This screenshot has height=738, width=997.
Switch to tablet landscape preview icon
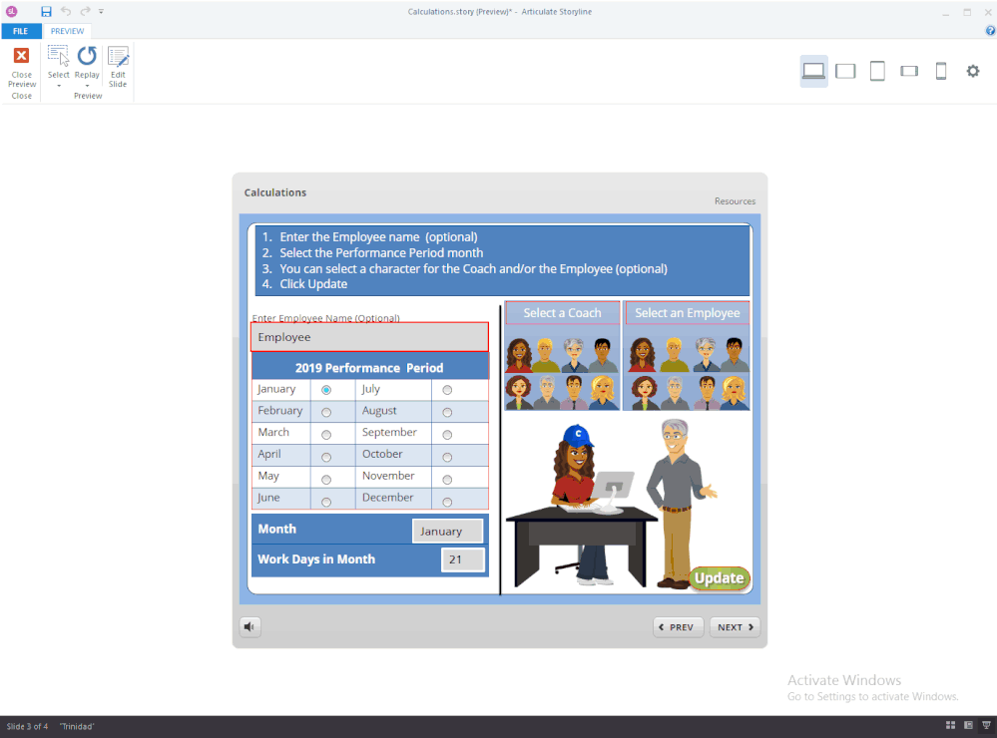tap(845, 71)
